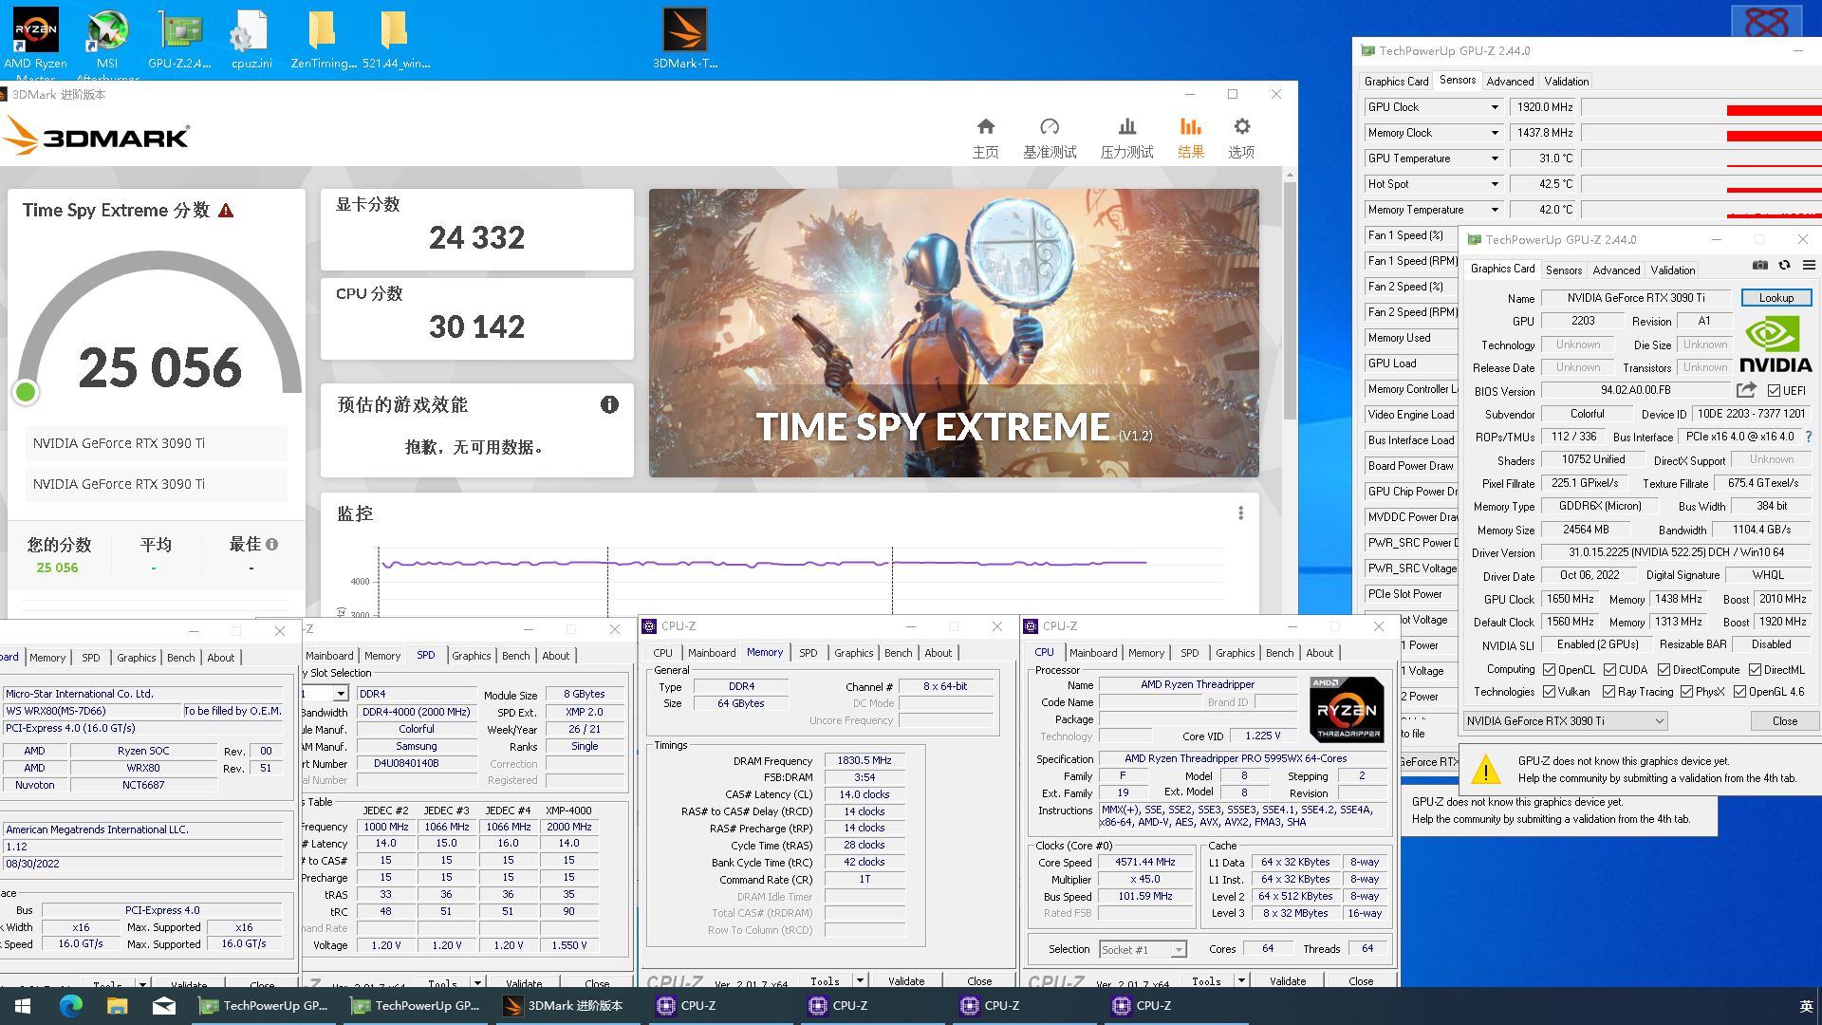Select the GPU-Z.2.4 desktop icon
The width and height of the screenshot is (1822, 1025).
click(x=179, y=40)
